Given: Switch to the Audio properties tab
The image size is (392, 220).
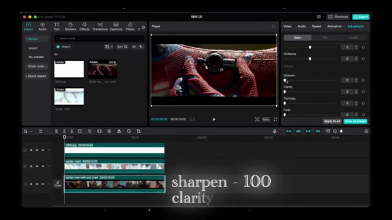Looking at the screenshot, I should 302,26.
